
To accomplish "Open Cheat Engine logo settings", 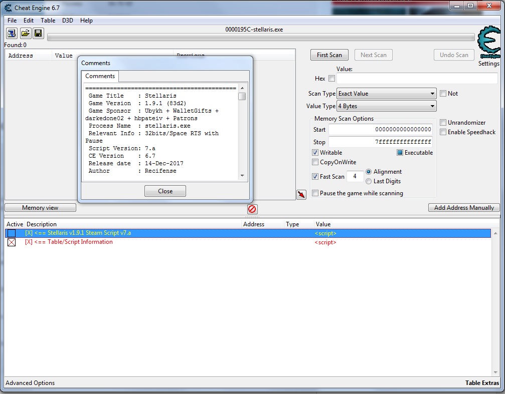I will pos(489,43).
